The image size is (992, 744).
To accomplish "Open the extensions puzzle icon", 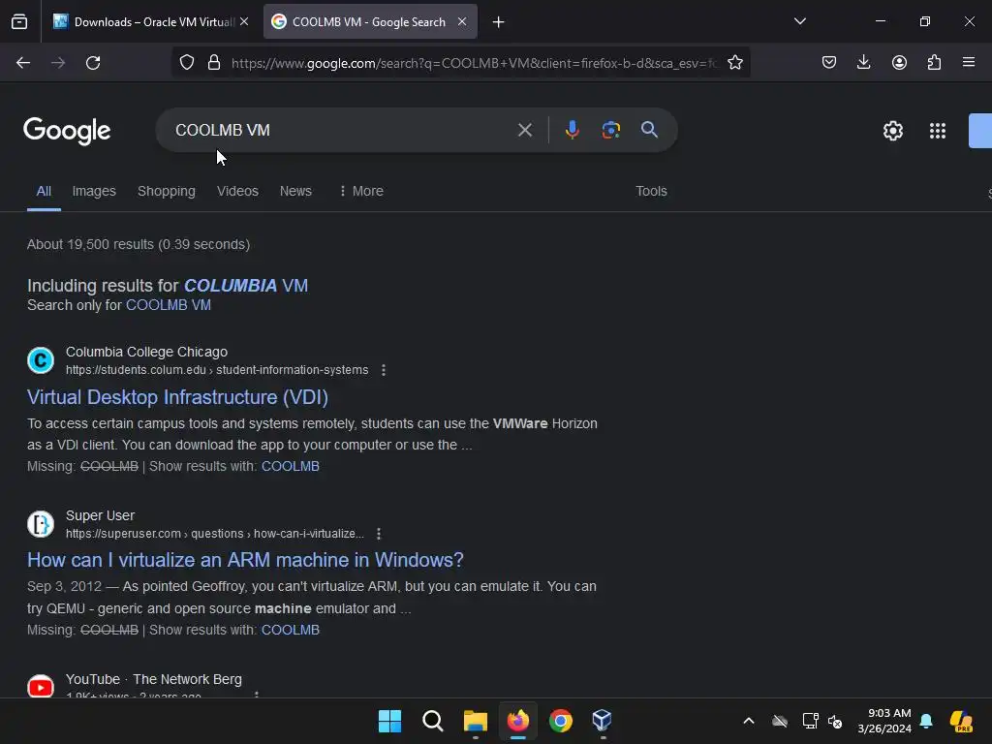I will pos(934,62).
